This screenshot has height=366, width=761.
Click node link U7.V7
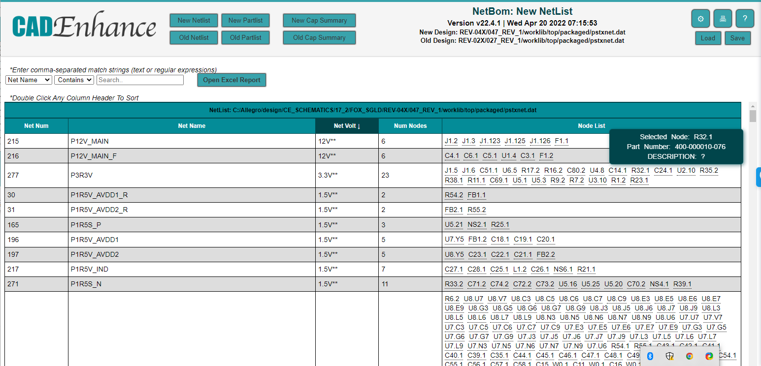713,318
